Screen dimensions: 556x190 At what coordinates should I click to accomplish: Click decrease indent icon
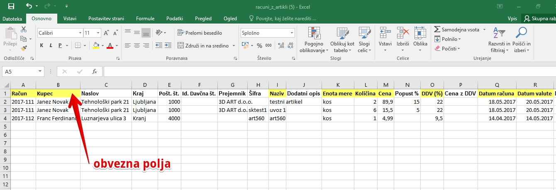coord(158,45)
